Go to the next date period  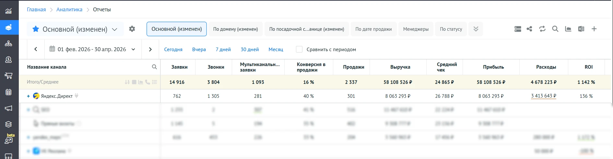point(150,49)
